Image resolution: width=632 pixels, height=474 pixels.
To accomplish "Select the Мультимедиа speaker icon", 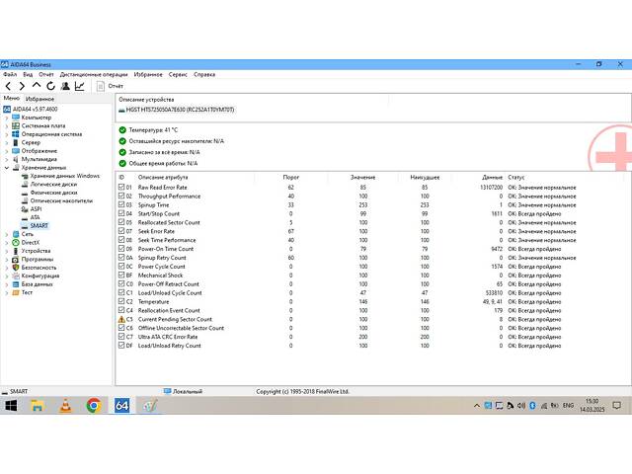I will pos(16,159).
